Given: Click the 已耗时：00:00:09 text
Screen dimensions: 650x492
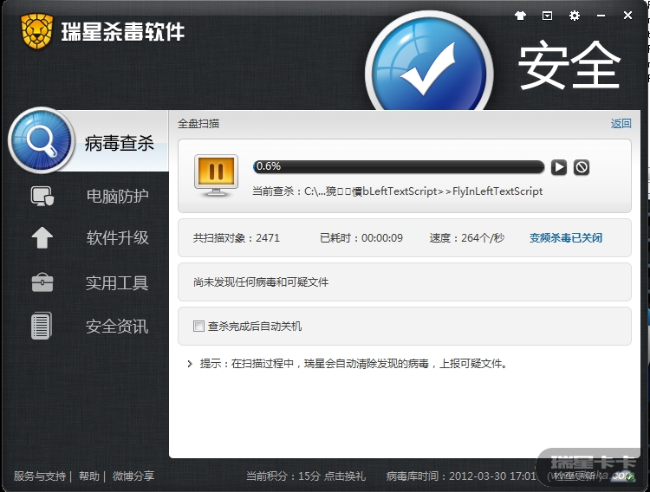Looking at the screenshot, I should click(x=361, y=238).
